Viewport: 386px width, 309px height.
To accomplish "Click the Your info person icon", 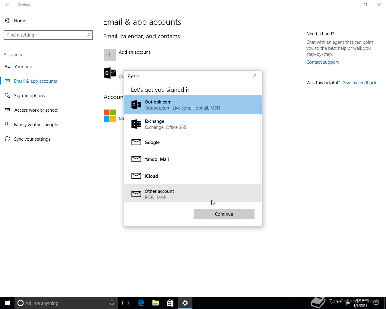I will pyautogui.click(x=7, y=66).
